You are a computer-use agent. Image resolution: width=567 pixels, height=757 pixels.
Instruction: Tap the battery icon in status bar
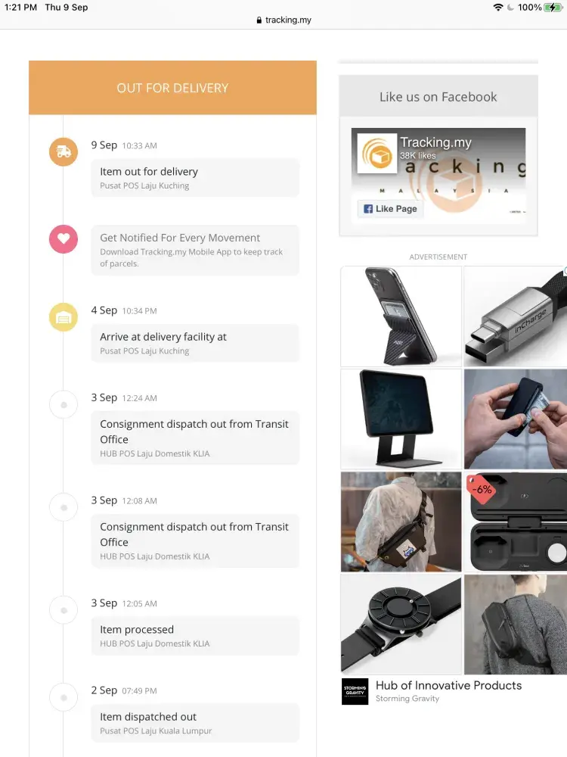click(553, 8)
